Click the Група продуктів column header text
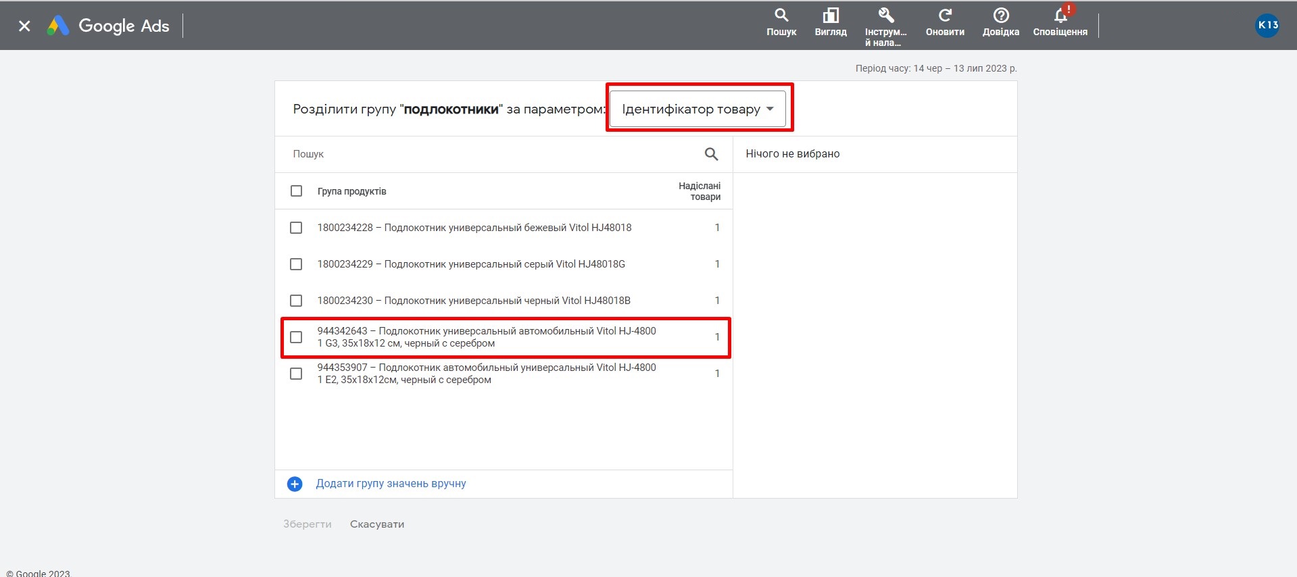This screenshot has width=1297, height=577. (x=352, y=191)
